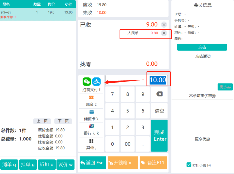Select cash payment icon

coord(91,97)
